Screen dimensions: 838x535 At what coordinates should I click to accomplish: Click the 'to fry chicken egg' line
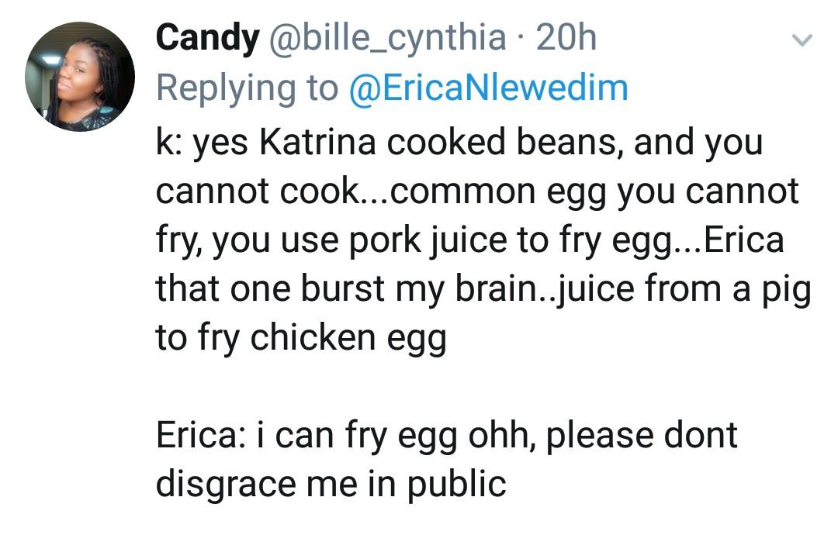[301, 338]
